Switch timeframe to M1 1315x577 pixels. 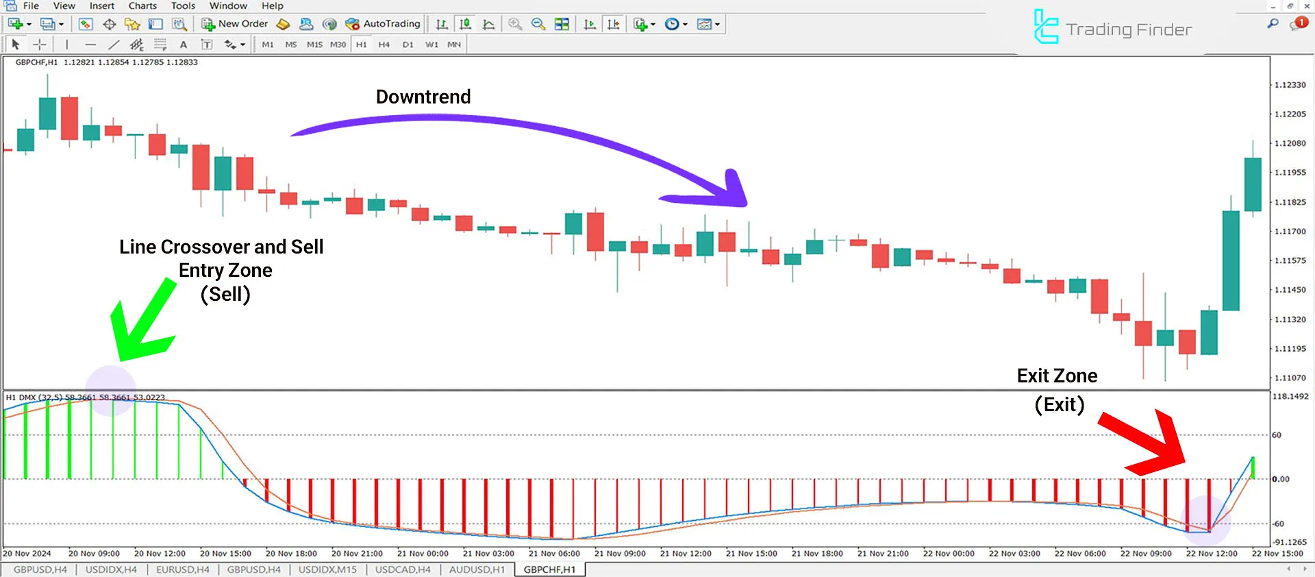(x=268, y=45)
